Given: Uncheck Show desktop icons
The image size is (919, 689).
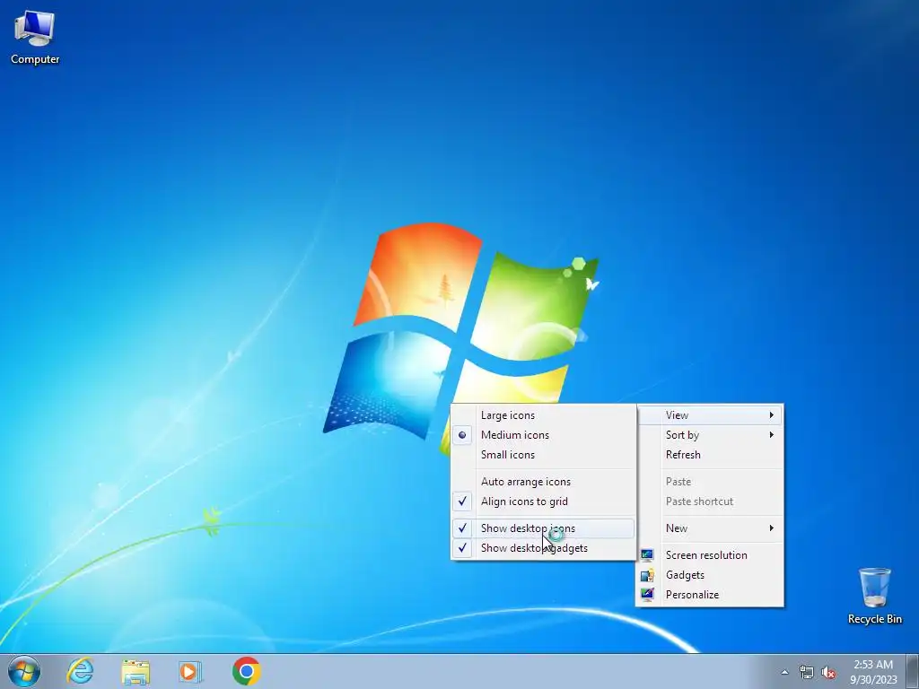Looking at the screenshot, I should click(x=543, y=528).
